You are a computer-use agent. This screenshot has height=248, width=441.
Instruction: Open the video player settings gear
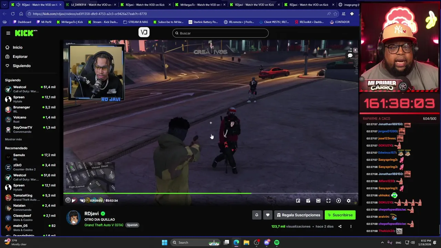coord(349,201)
